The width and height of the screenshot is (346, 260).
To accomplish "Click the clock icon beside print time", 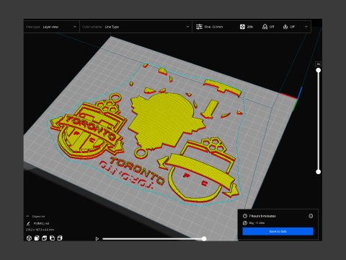I will [x=245, y=216].
